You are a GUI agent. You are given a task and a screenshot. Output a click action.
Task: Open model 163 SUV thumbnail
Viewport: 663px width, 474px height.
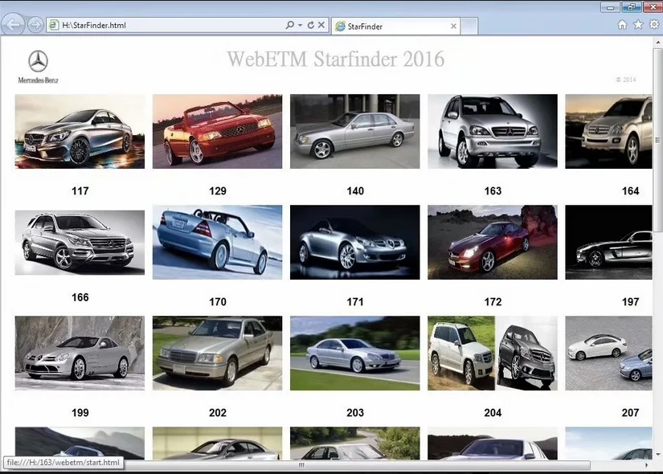pos(493,132)
